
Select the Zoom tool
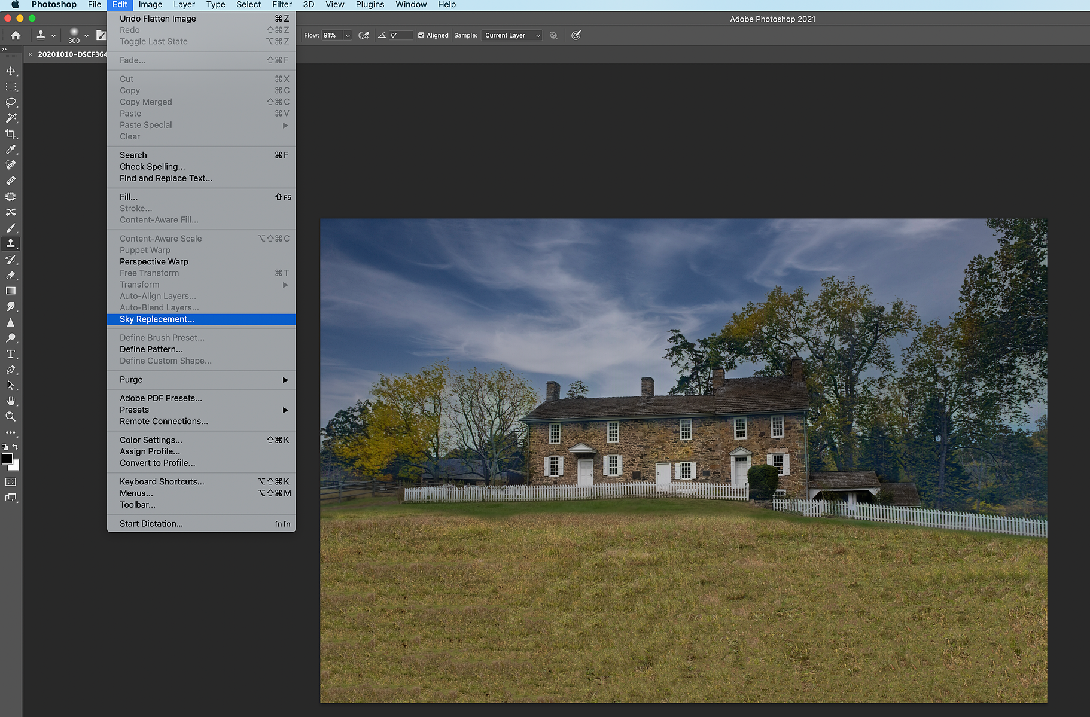coord(11,417)
